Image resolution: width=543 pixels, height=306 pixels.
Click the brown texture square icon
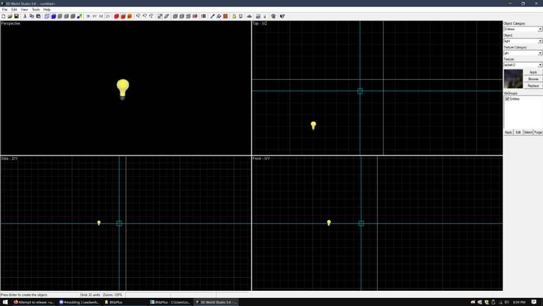225,16
